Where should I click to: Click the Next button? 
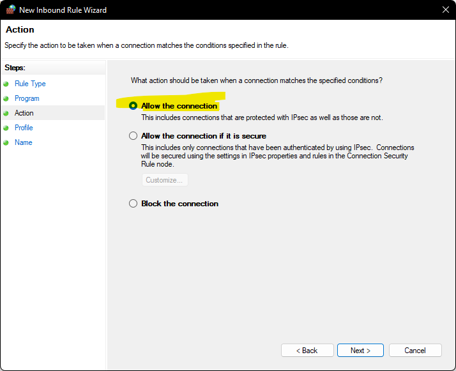360,351
